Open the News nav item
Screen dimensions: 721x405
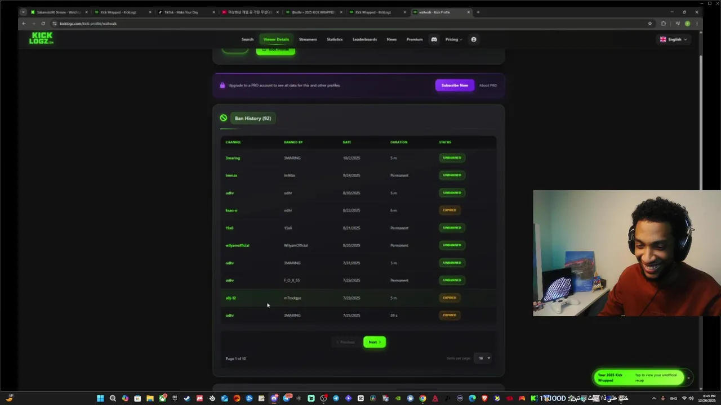(391, 39)
